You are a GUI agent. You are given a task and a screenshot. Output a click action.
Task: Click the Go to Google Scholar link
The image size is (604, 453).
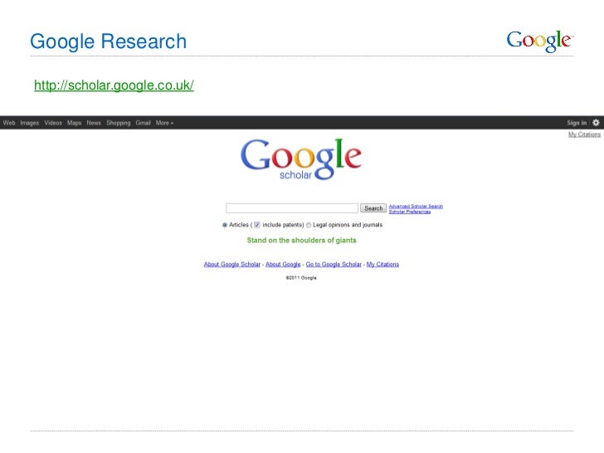pyautogui.click(x=334, y=264)
